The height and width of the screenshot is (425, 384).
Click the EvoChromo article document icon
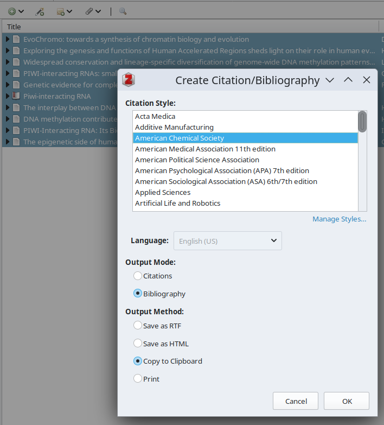16,39
